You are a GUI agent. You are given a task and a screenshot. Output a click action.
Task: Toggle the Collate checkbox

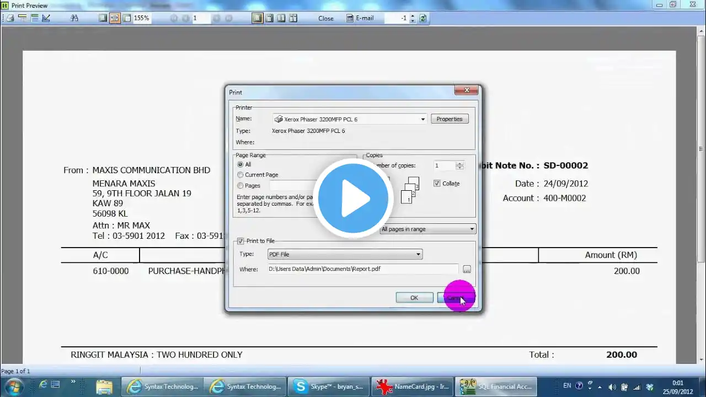[437, 184]
